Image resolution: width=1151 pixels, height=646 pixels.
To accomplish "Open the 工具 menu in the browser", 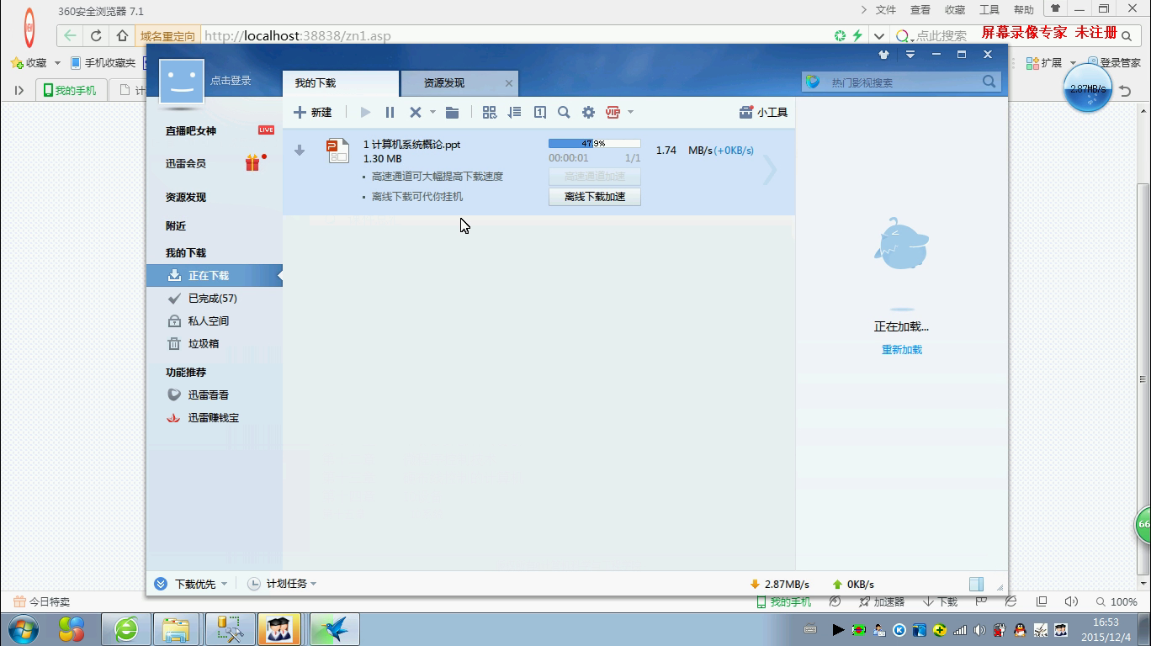I will click(x=989, y=10).
